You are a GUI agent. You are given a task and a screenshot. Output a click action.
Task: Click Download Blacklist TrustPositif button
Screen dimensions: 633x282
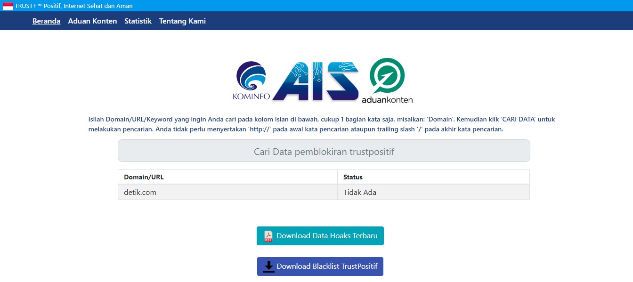click(320, 266)
